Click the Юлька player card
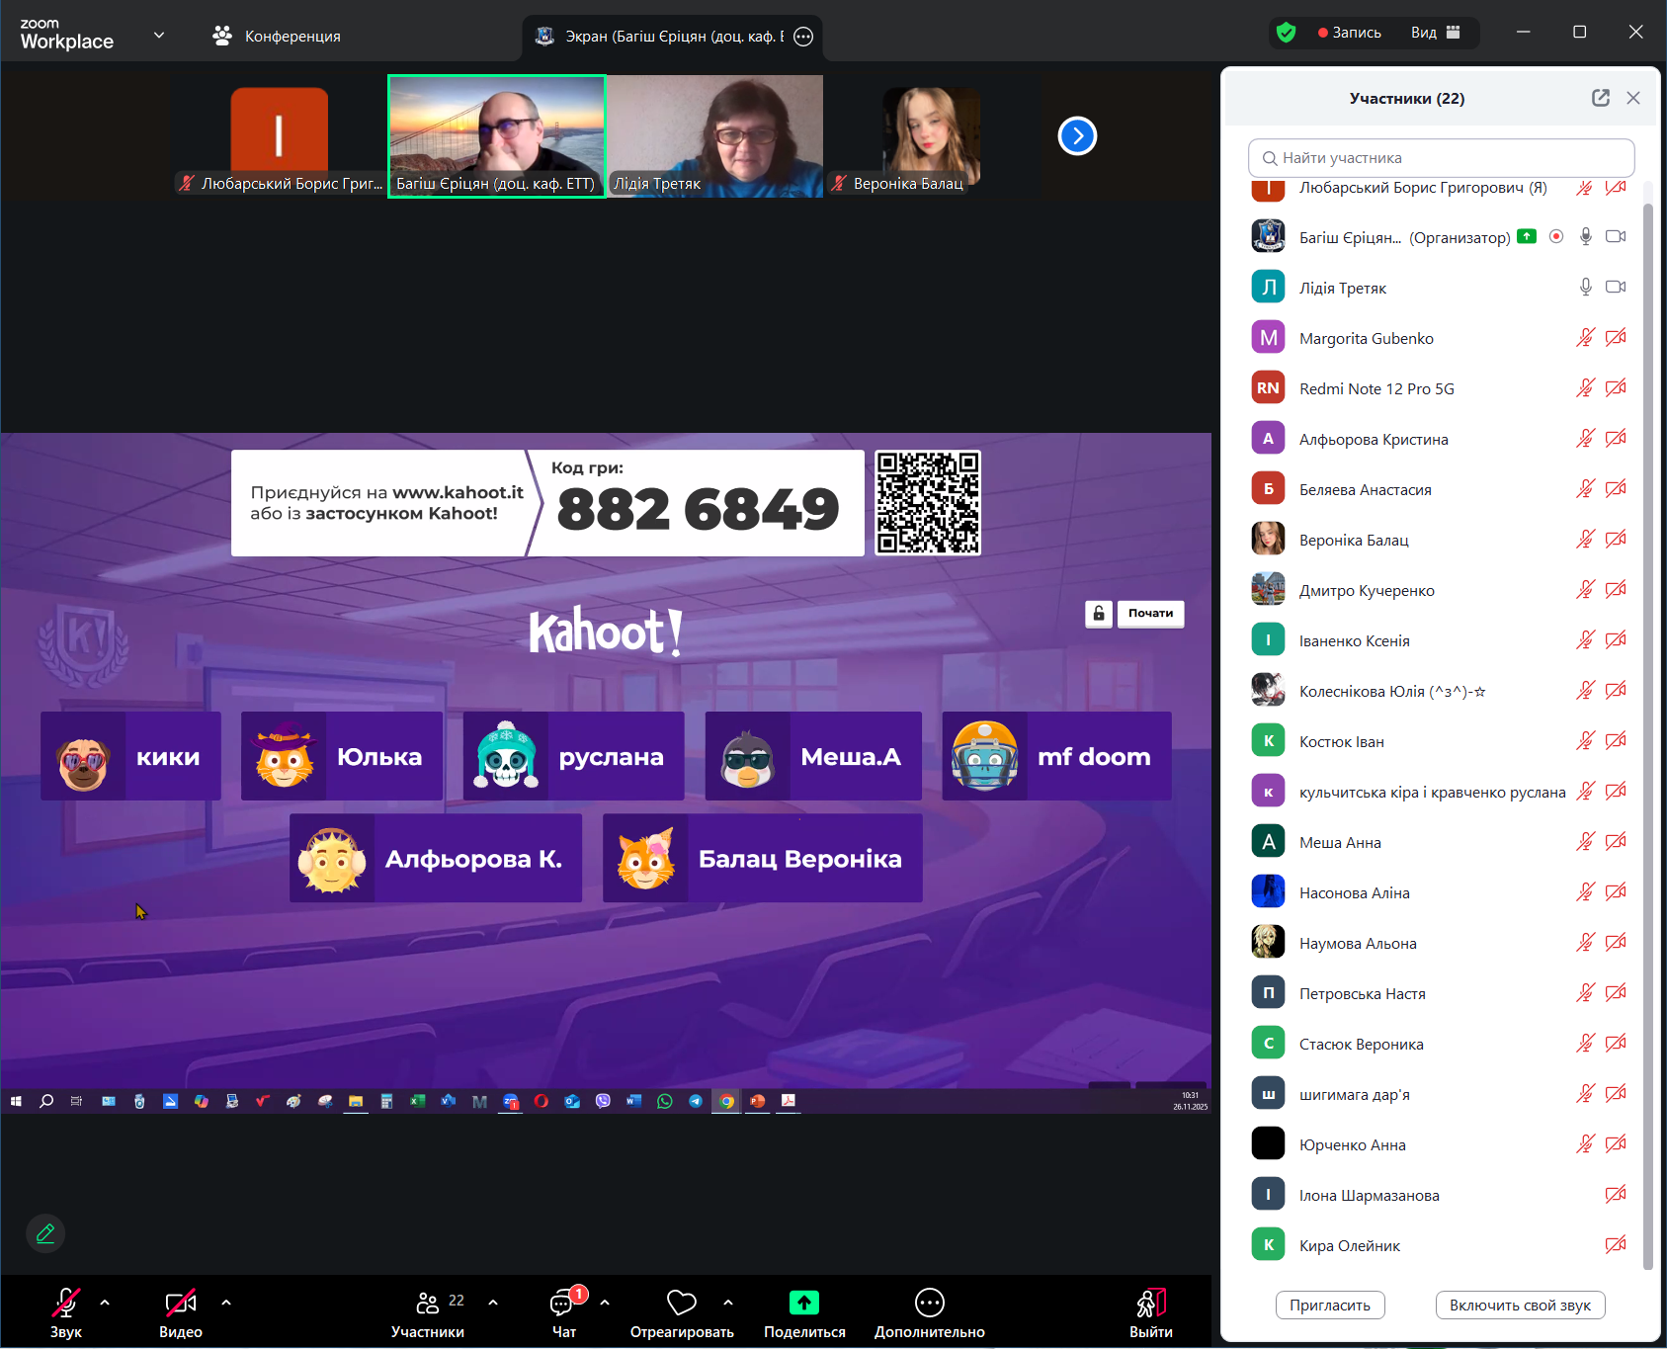The height and width of the screenshot is (1349, 1667). 342,756
